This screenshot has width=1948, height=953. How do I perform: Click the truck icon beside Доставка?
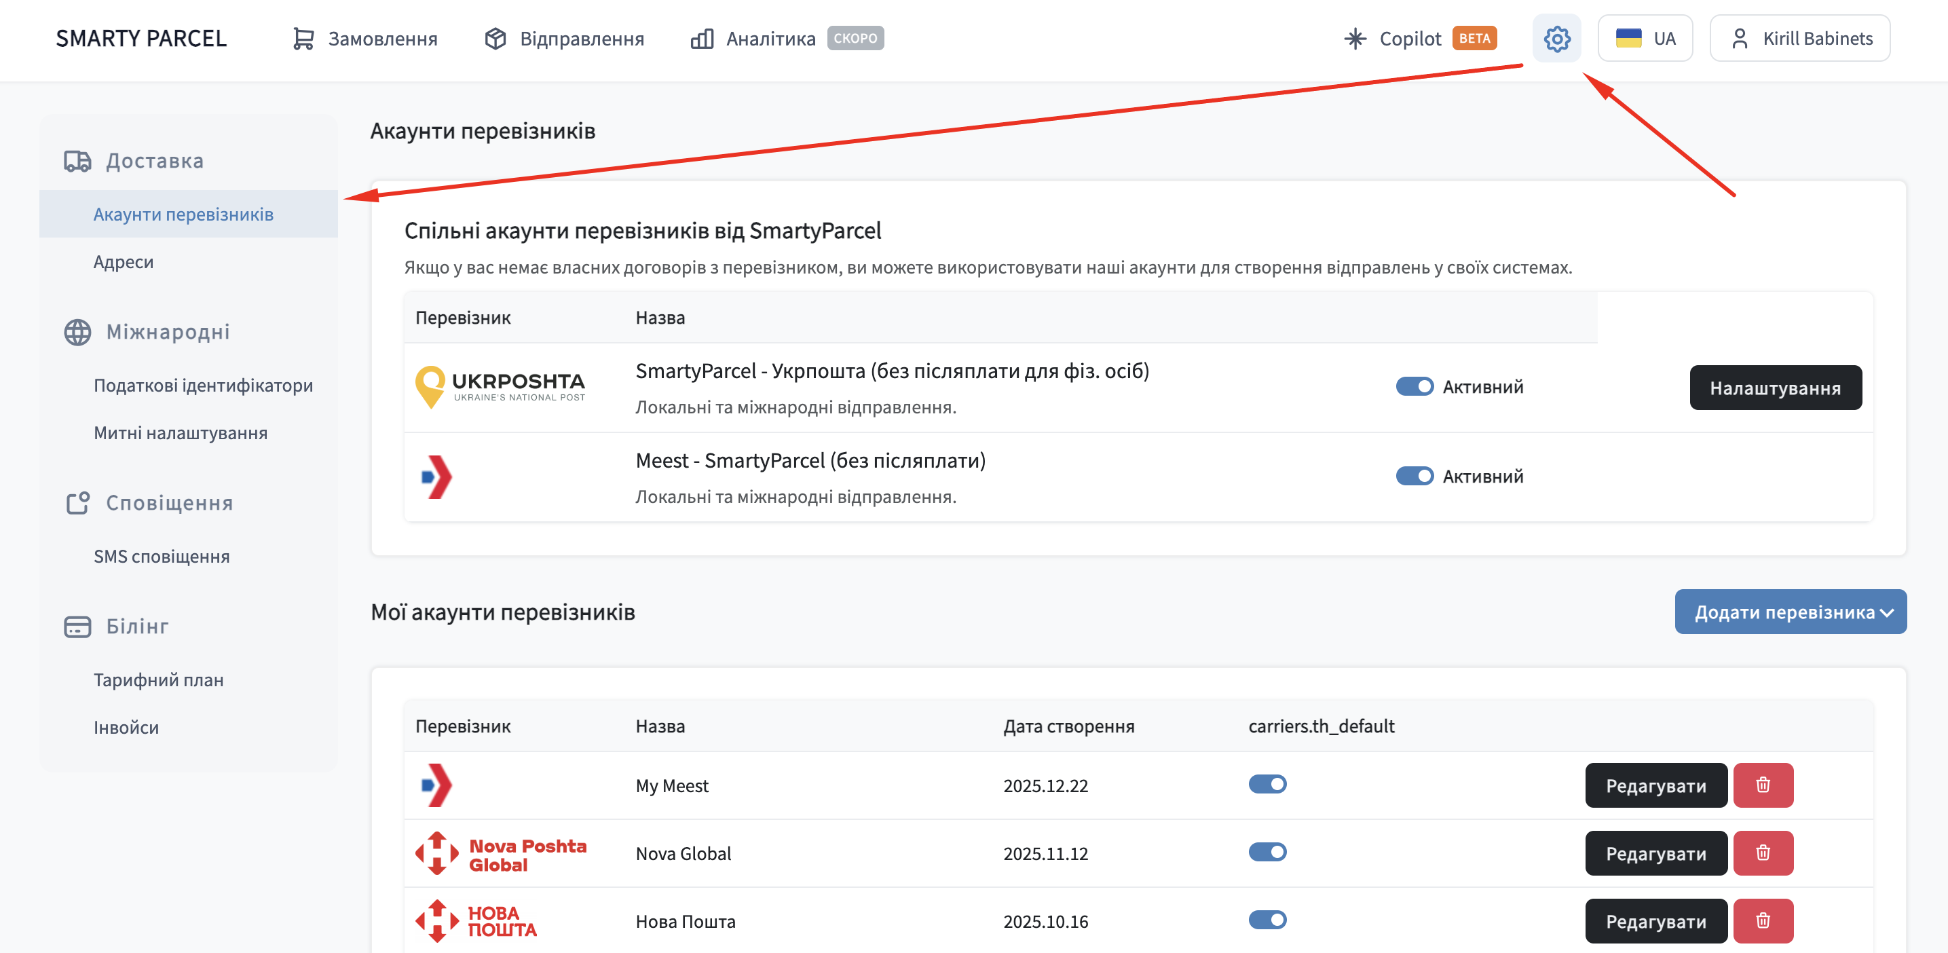tap(77, 161)
